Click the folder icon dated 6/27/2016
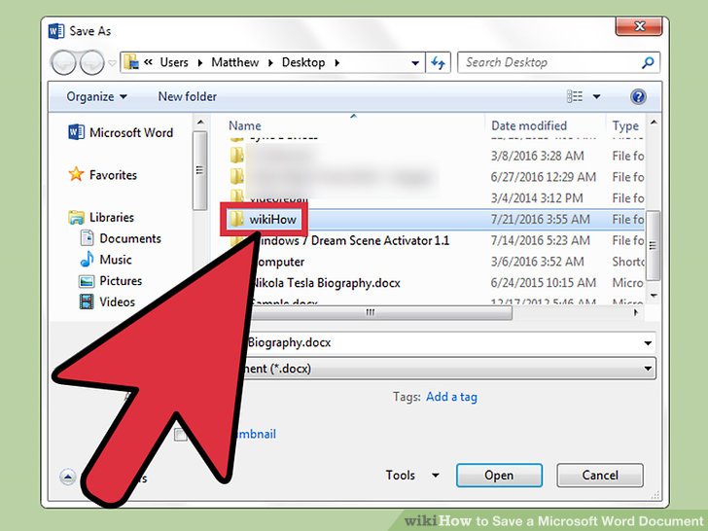Screen dimensions: 708x531 237,177
